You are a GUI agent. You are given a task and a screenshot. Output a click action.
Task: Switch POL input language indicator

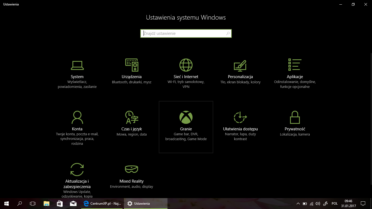point(335,204)
